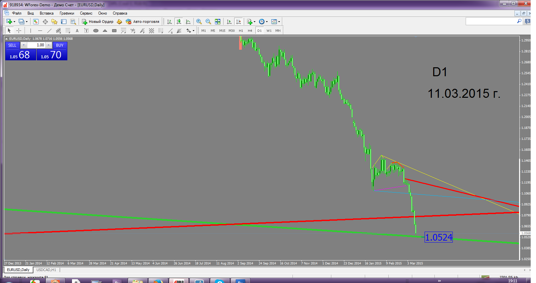Viewport: 536px width, 283px height.
Task: Select the Cursor arrow tool
Action: point(9,30)
